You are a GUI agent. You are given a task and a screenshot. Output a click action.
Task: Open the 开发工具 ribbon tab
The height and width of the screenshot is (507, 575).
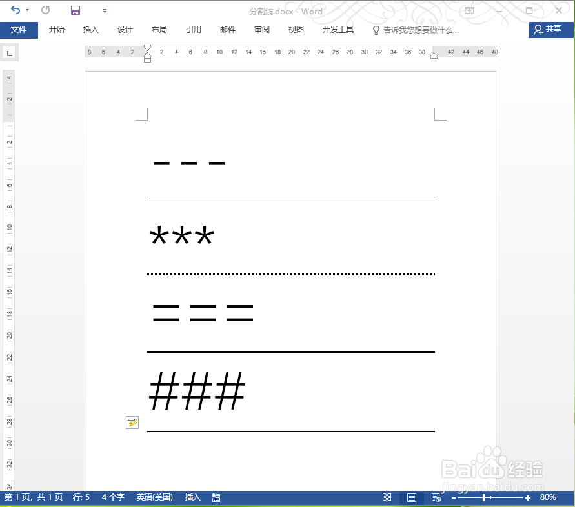tap(337, 30)
